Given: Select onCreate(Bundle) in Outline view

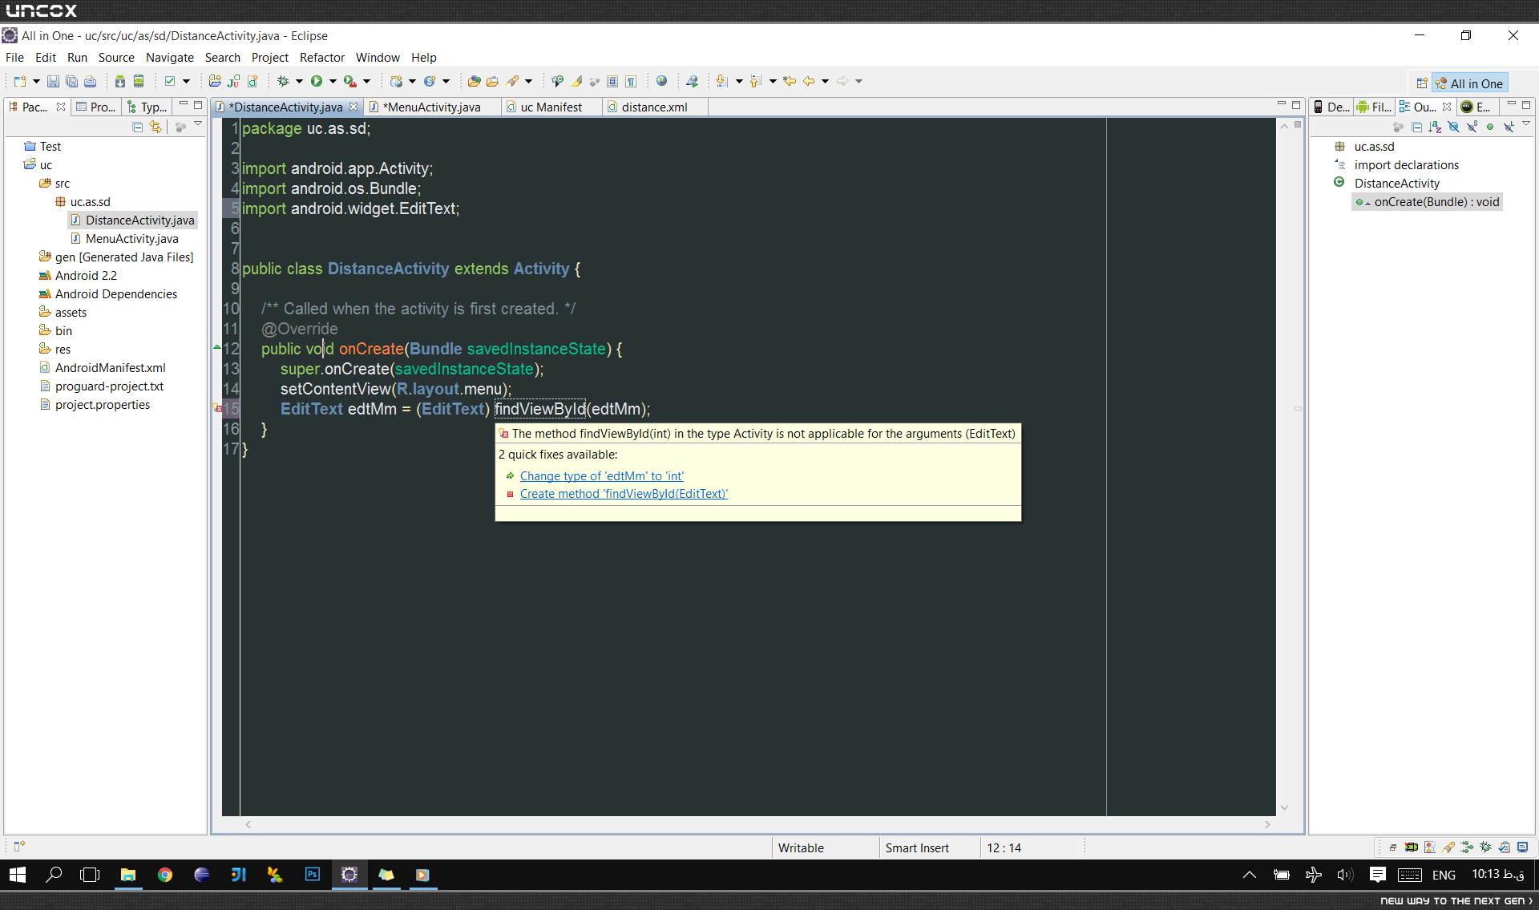Looking at the screenshot, I should 1428,202.
